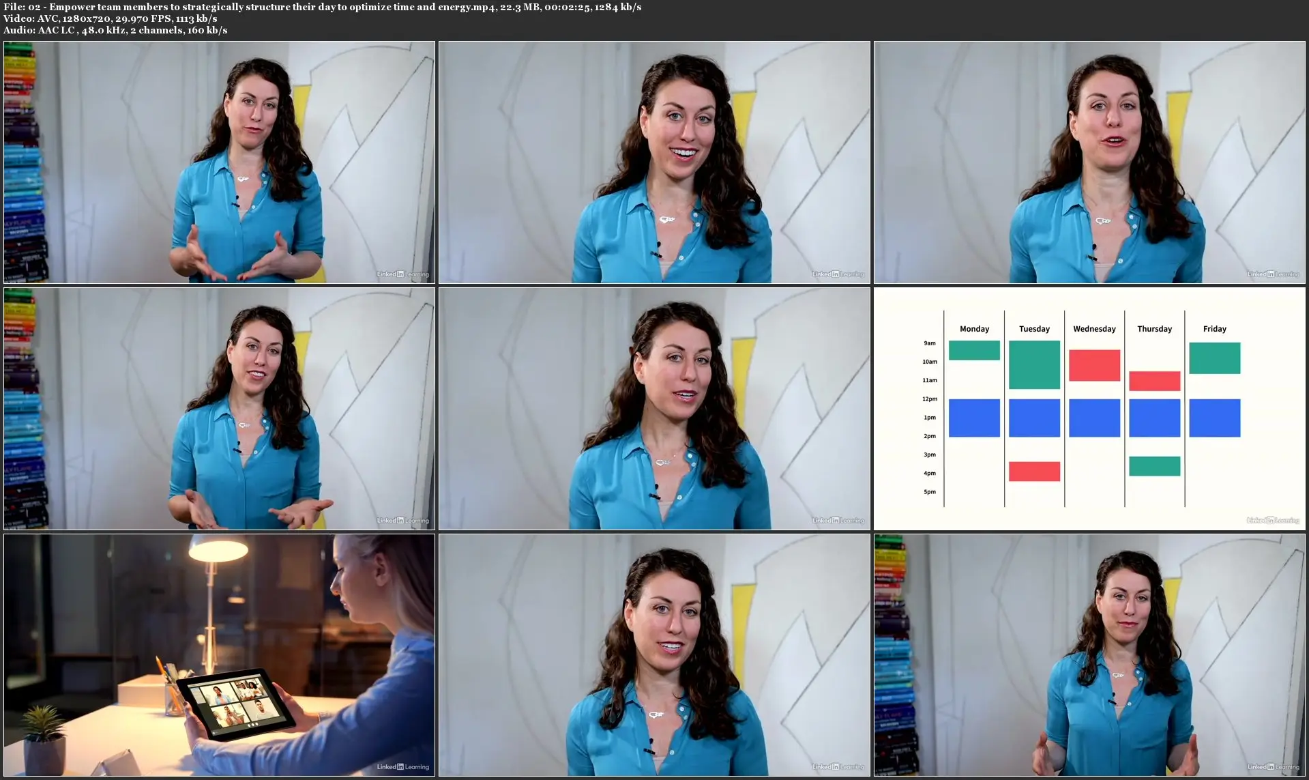Click the '11am' time label
Viewport: 1309px width, 780px height.
(x=930, y=380)
